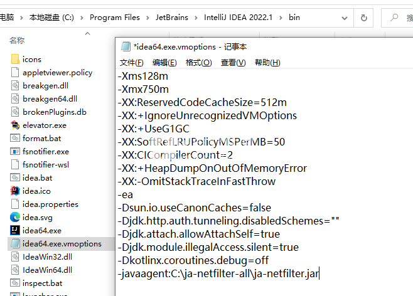Click the tunneling.disabledSchemes line
413x296 pixels.
click(x=228, y=221)
